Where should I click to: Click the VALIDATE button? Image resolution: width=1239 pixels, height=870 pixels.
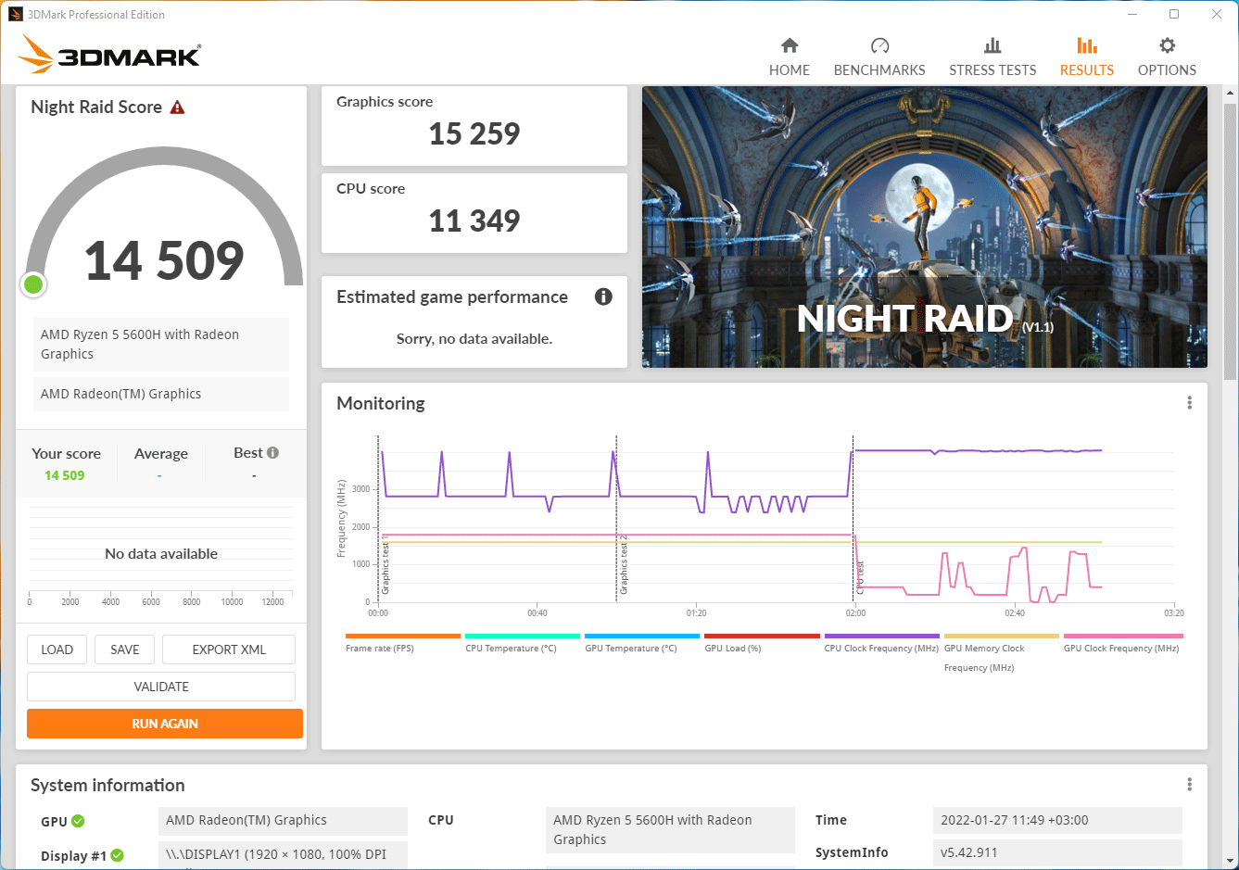tap(161, 687)
